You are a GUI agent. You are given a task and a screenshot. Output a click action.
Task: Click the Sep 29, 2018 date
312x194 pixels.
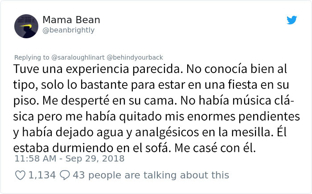pyautogui.click(x=95, y=158)
